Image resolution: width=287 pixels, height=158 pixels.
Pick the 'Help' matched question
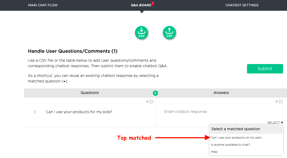[x=214, y=152]
